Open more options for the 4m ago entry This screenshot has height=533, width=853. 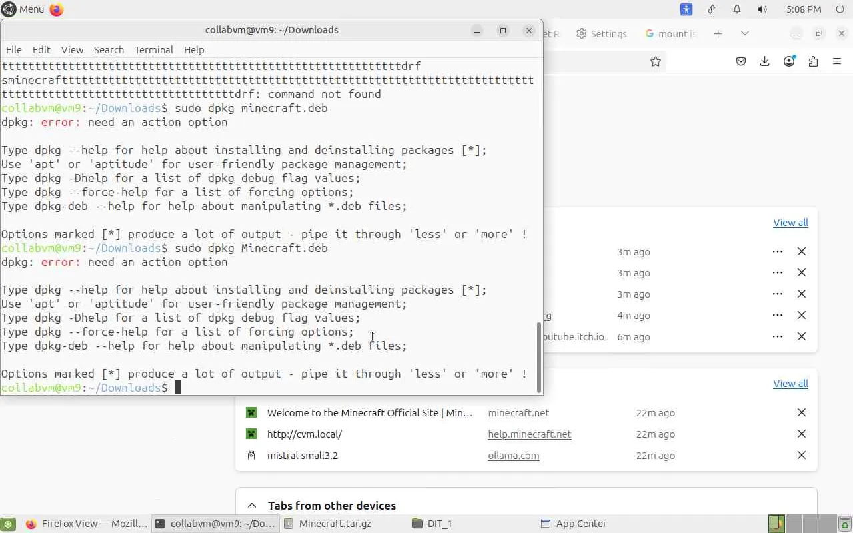(778, 315)
